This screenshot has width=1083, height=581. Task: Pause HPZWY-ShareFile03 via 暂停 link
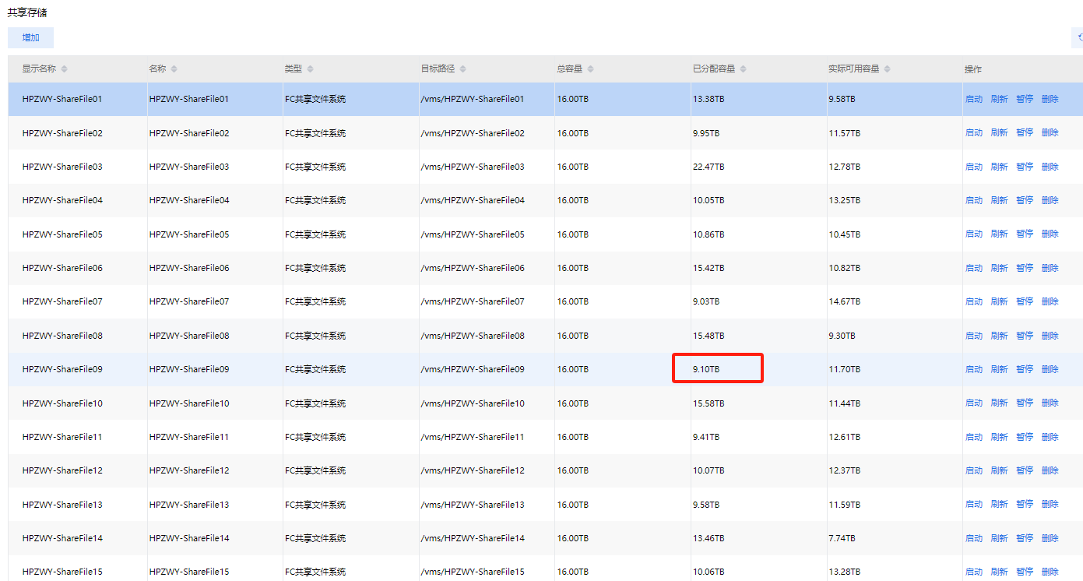pos(1025,167)
